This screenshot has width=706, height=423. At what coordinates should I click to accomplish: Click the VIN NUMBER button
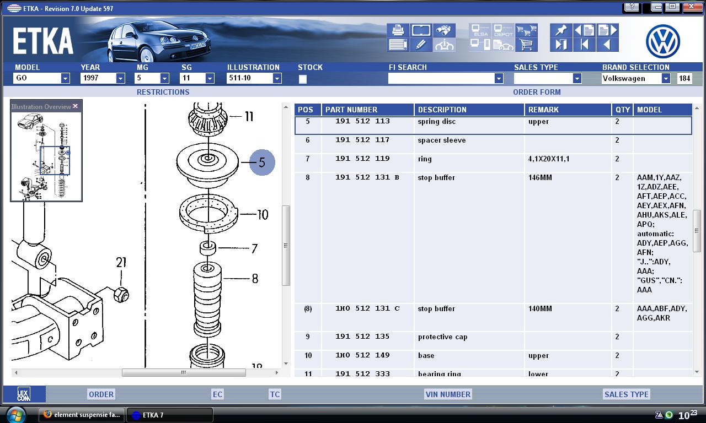(x=448, y=394)
